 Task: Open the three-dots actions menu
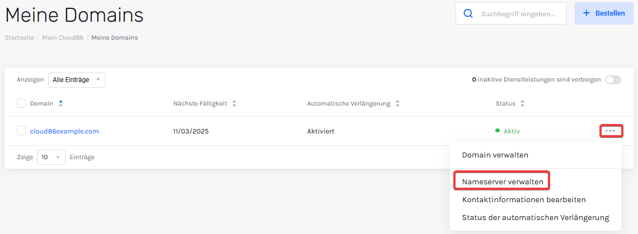pyautogui.click(x=610, y=131)
